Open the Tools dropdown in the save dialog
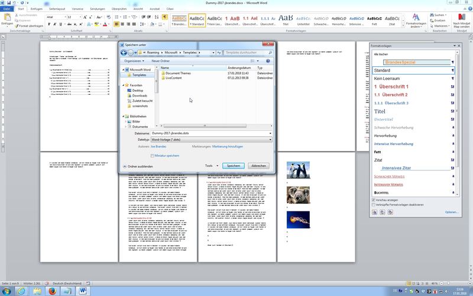The height and width of the screenshot is (296, 473). tap(211, 166)
